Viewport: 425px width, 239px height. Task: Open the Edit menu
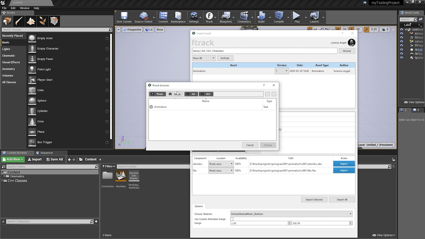tap(13, 8)
